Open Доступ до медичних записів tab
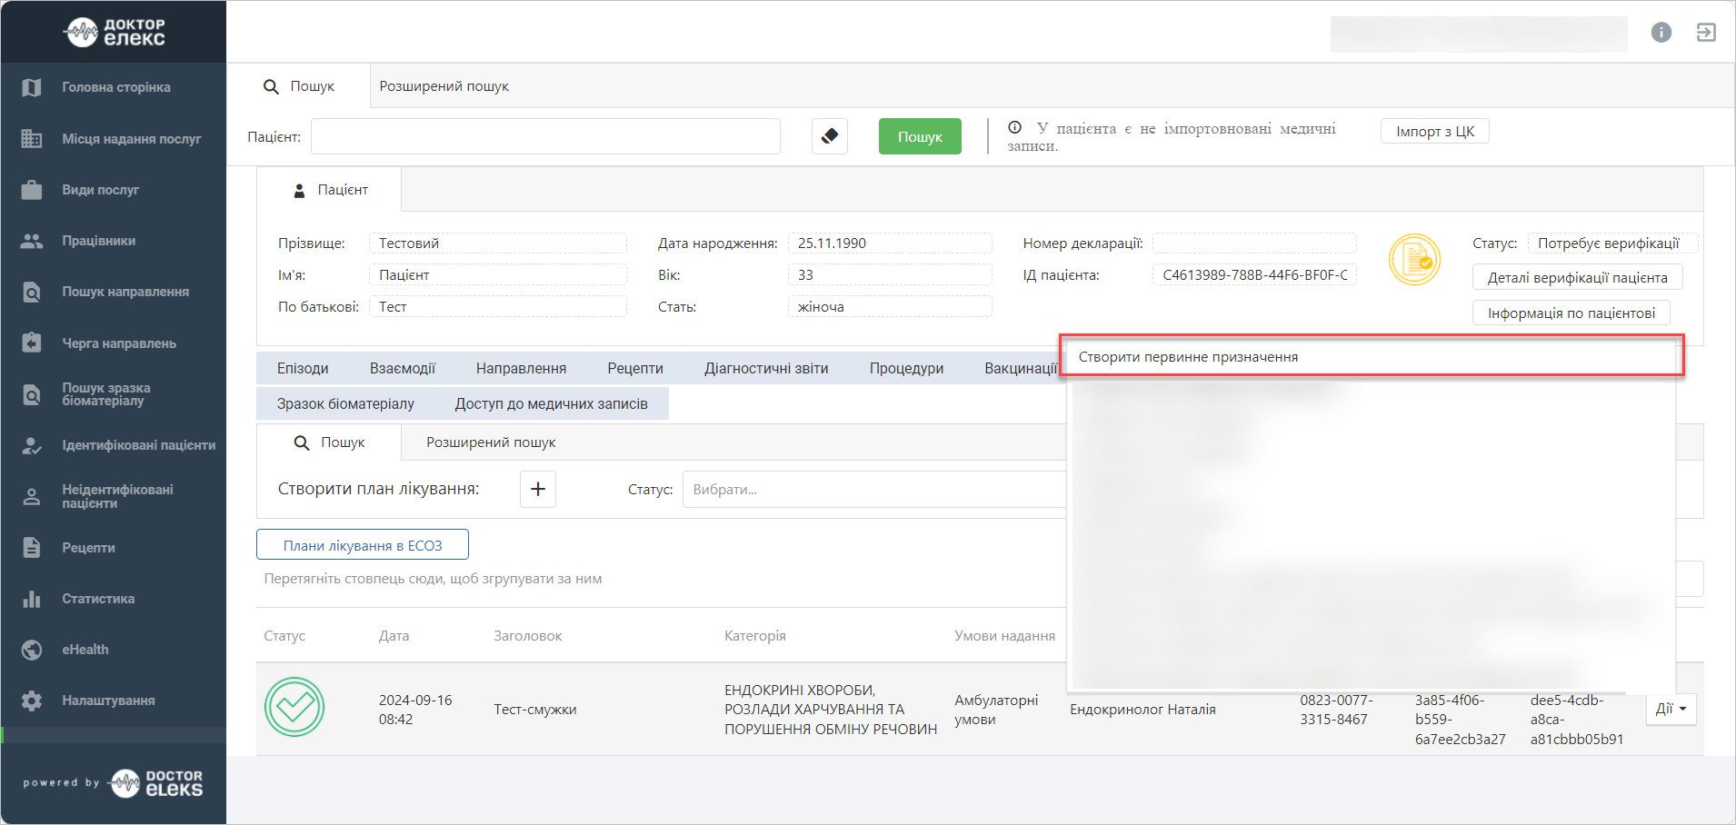Viewport: 1736px width, 825px height. coord(552,403)
